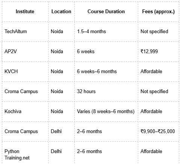Click the Location column header

click(61, 12)
